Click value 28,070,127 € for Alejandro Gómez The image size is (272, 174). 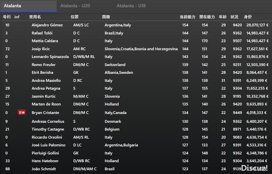257,25
